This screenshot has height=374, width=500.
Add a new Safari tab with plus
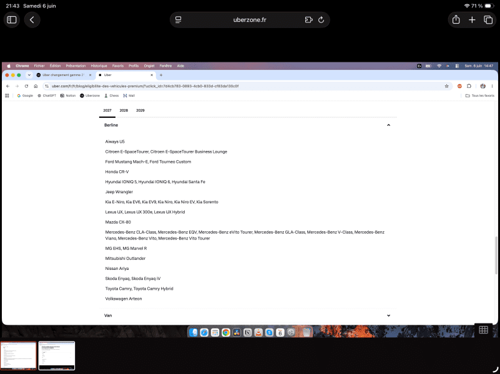click(x=472, y=20)
